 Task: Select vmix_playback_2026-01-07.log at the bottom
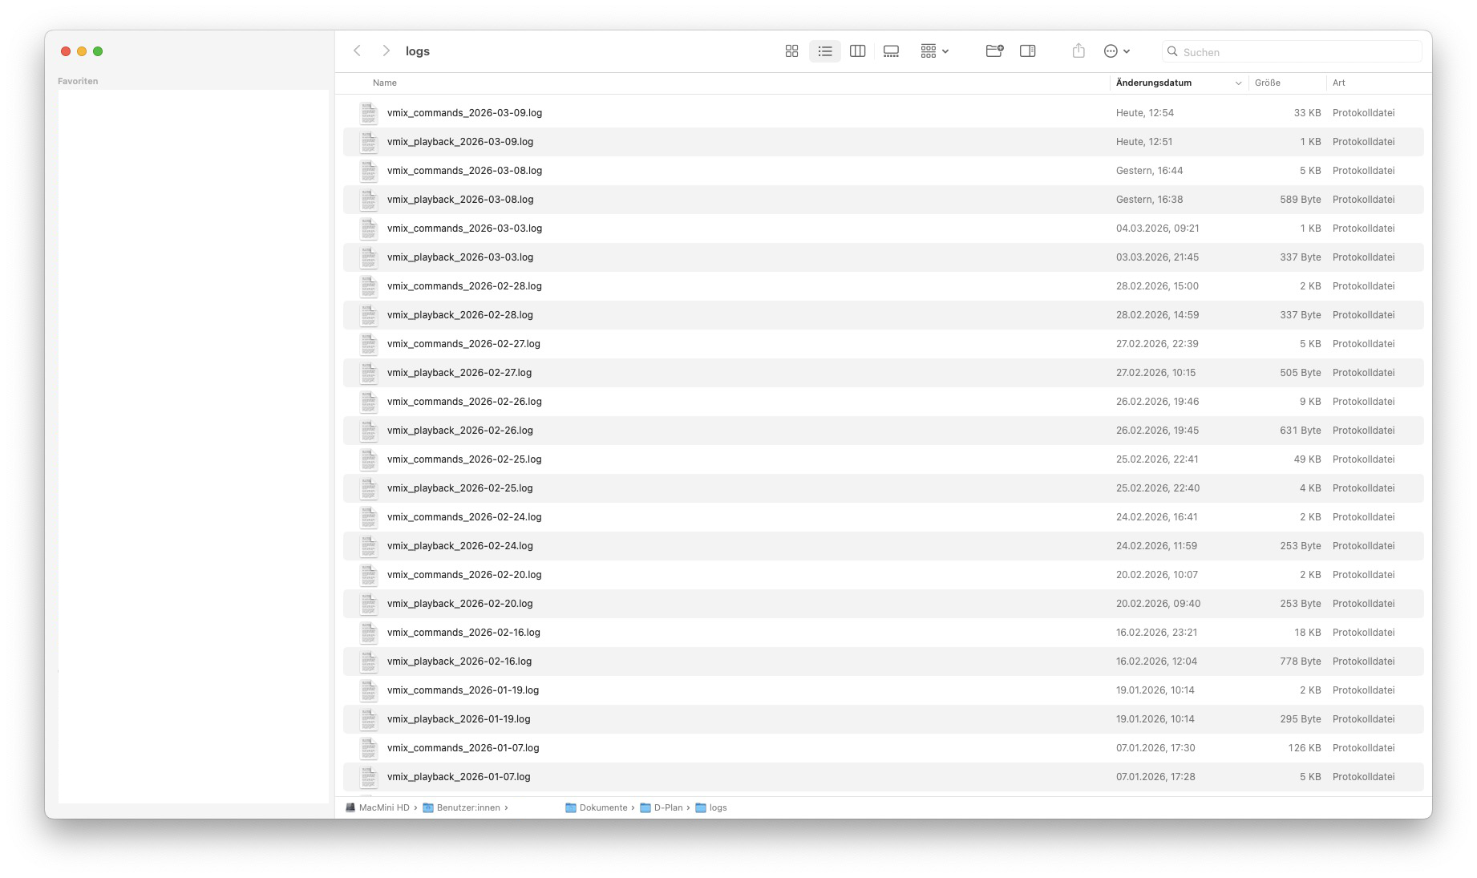click(x=459, y=776)
